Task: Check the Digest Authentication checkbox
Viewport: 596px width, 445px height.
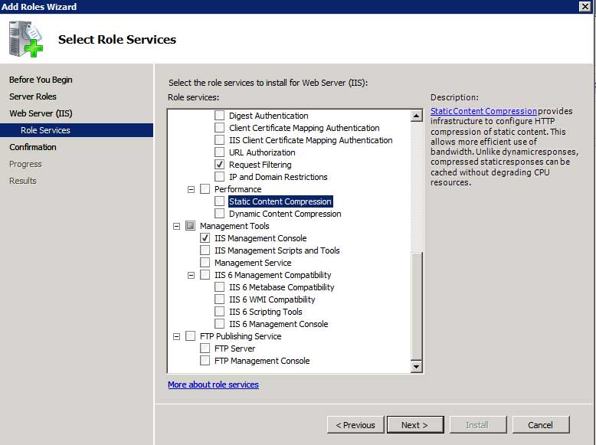Action: pos(219,115)
